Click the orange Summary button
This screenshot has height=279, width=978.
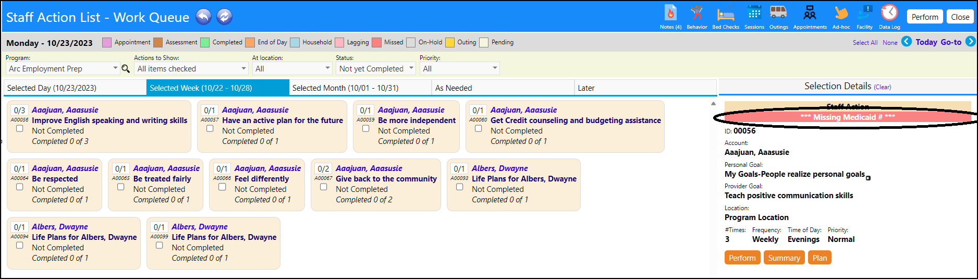784,258
